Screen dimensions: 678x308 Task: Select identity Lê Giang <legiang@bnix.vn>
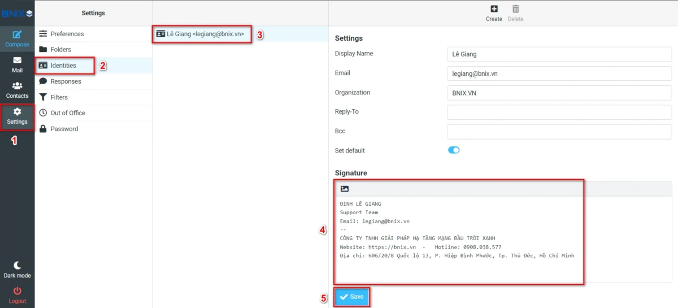pyautogui.click(x=240, y=34)
